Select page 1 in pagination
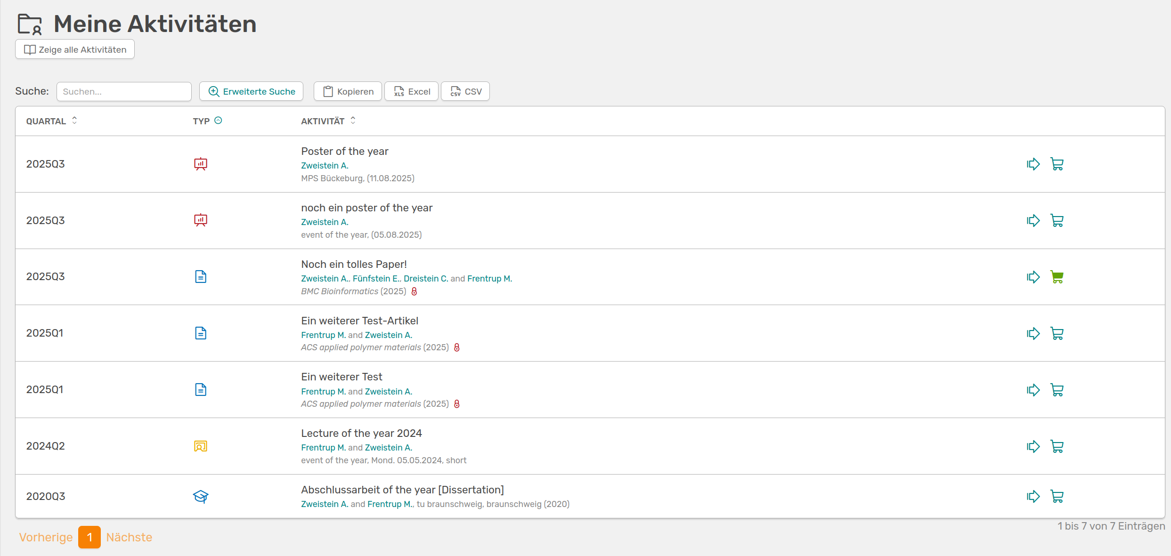 pyautogui.click(x=89, y=537)
